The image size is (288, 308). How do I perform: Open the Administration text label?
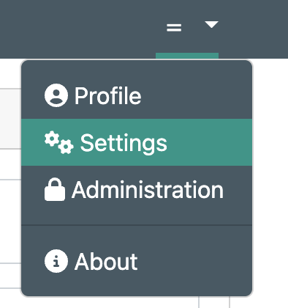148,190
